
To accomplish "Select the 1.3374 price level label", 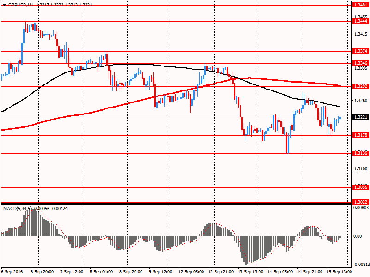I will click(361, 51).
